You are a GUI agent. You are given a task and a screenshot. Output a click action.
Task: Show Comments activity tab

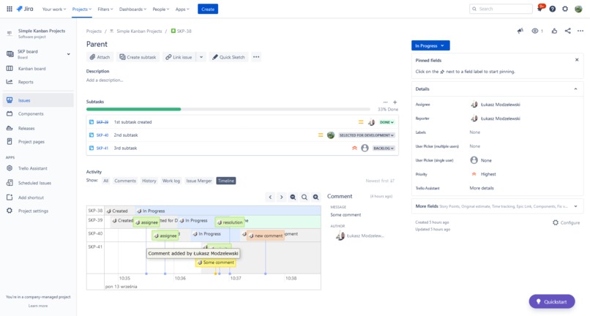pyautogui.click(x=125, y=181)
